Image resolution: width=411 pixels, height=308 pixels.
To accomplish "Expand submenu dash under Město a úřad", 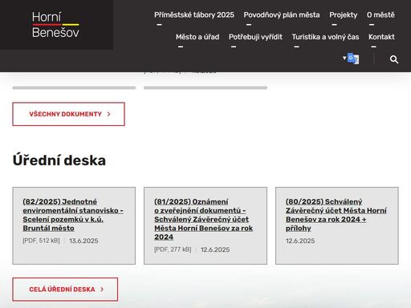I will point(181,47).
